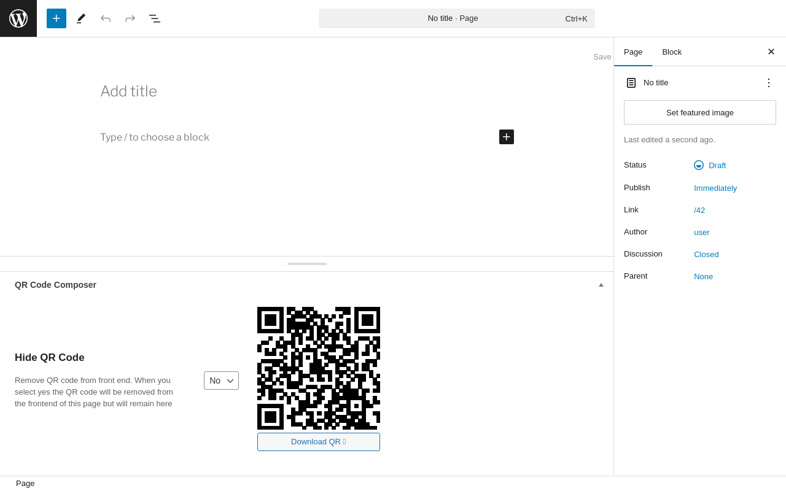Image resolution: width=786 pixels, height=491 pixels.
Task: Click the Draft status icon
Action: click(x=699, y=165)
